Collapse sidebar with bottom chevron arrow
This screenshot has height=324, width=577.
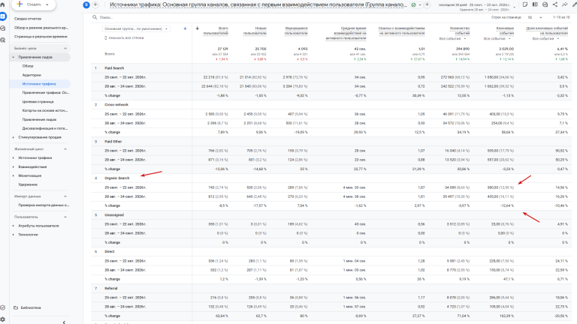64,322
